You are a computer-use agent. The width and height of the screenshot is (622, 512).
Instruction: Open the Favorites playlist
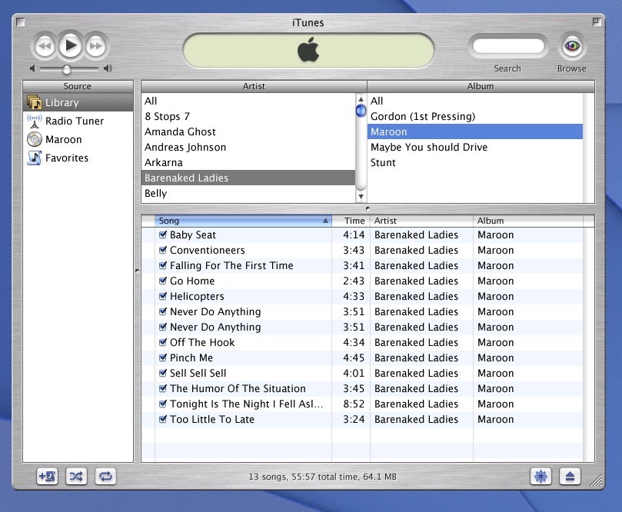coord(78,158)
